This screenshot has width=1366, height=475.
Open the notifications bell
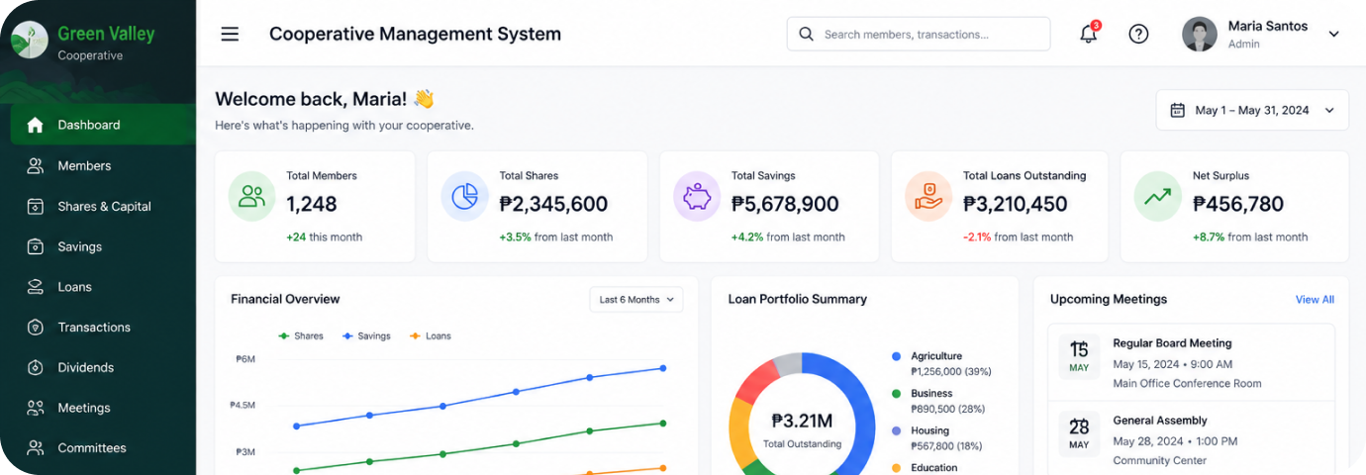coord(1089,34)
